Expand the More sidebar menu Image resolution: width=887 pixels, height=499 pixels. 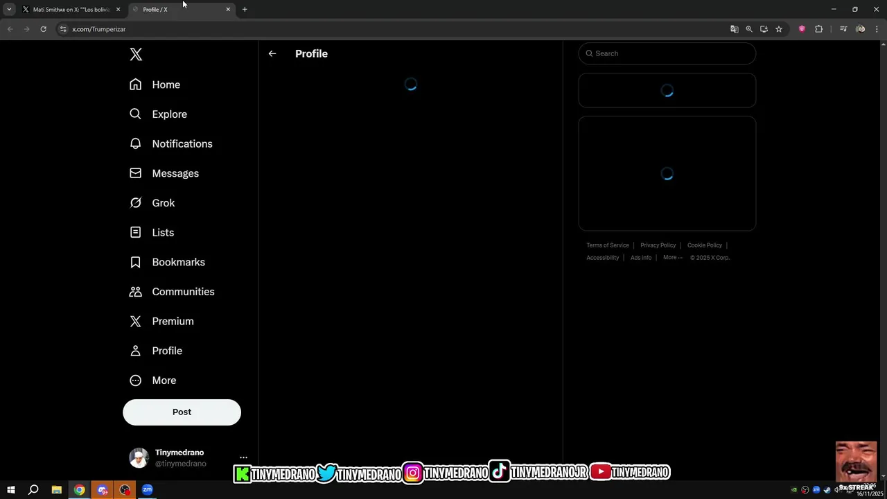point(153,380)
